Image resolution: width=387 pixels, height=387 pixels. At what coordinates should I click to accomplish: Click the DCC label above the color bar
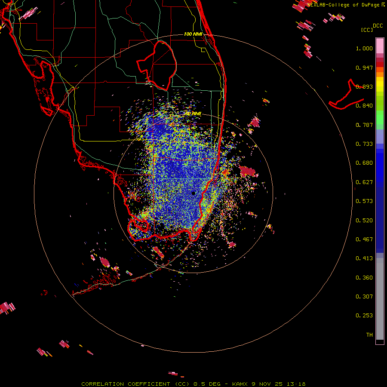point(378,26)
